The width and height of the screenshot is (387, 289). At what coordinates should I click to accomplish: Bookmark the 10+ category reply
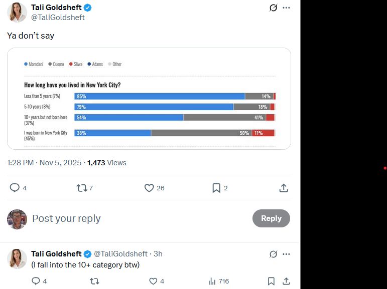pyautogui.click(x=271, y=281)
